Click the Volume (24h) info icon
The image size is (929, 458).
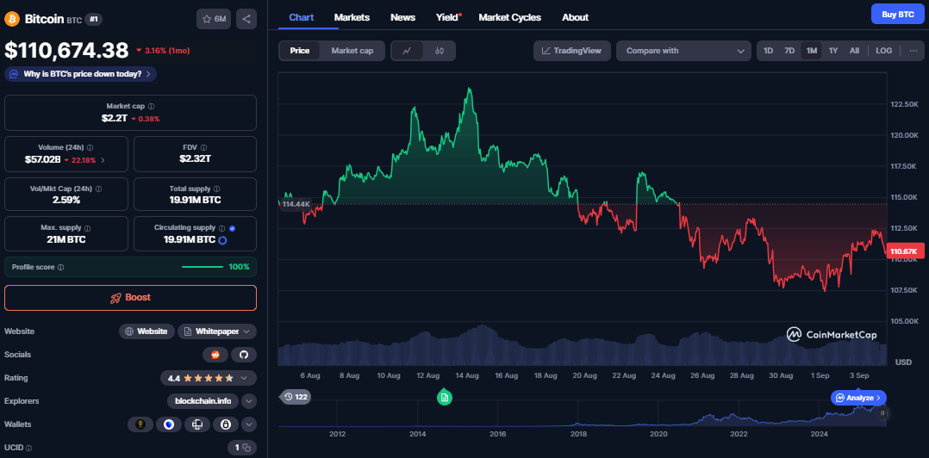pyautogui.click(x=90, y=147)
